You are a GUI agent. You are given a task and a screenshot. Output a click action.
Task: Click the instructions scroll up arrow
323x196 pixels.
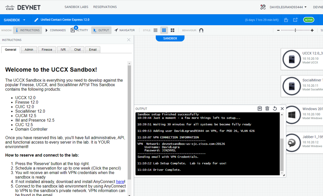129,63
